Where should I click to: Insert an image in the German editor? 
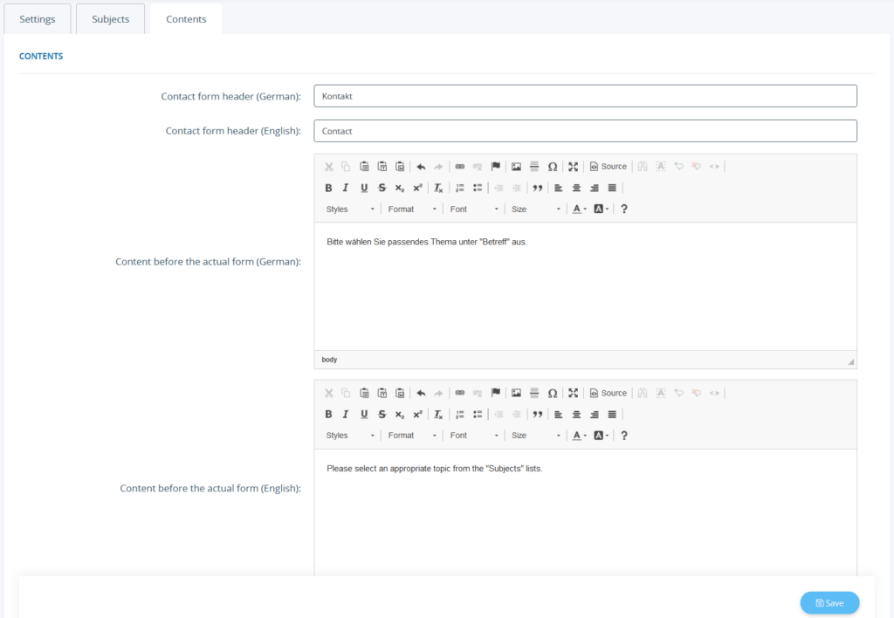[x=516, y=167]
